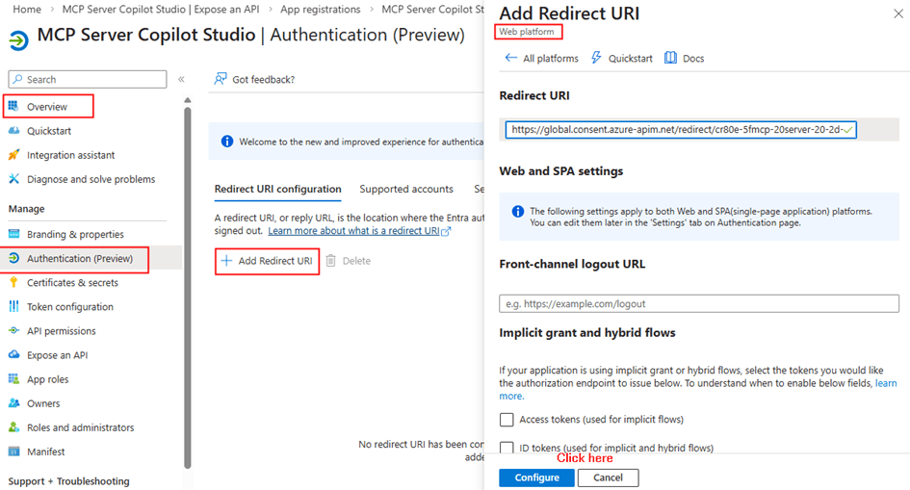This screenshot has width=910, height=490.
Task: Switch to Supported accounts tab
Action: (x=406, y=189)
